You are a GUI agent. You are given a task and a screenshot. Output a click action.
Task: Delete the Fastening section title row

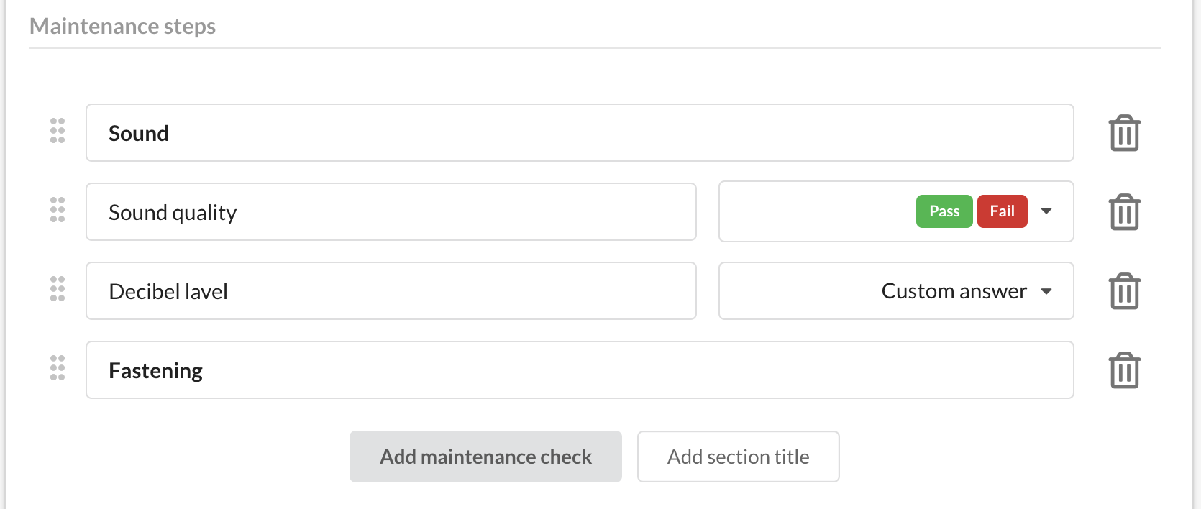click(x=1124, y=370)
